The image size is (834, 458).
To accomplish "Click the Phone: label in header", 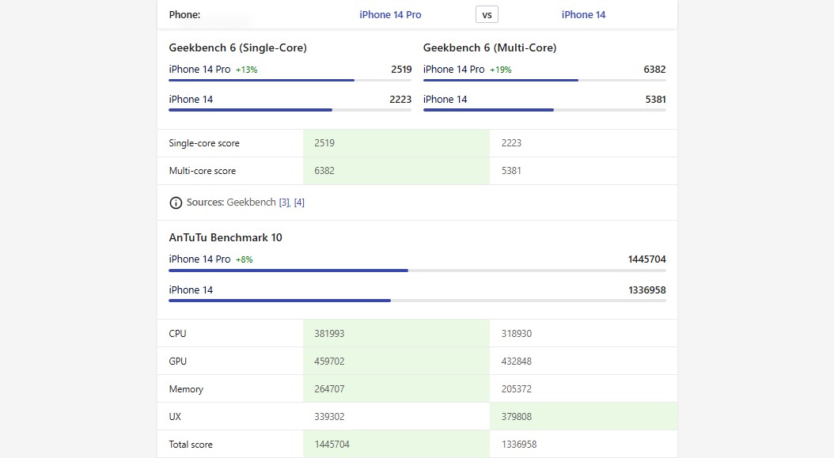I will point(184,15).
